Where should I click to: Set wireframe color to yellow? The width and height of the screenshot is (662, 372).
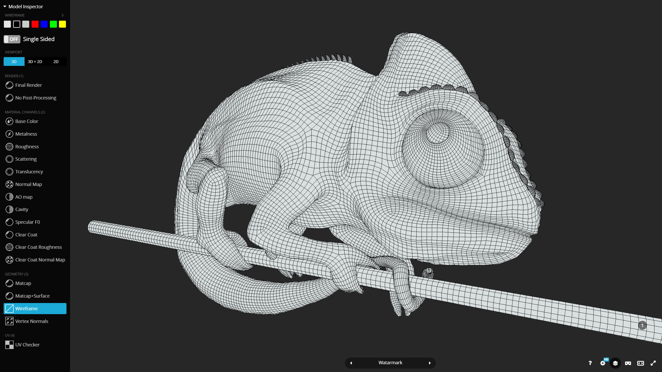click(x=63, y=24)
